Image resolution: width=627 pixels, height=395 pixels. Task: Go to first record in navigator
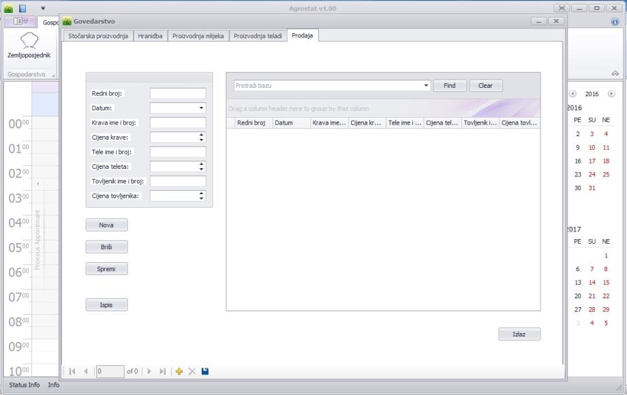[72, 371]
